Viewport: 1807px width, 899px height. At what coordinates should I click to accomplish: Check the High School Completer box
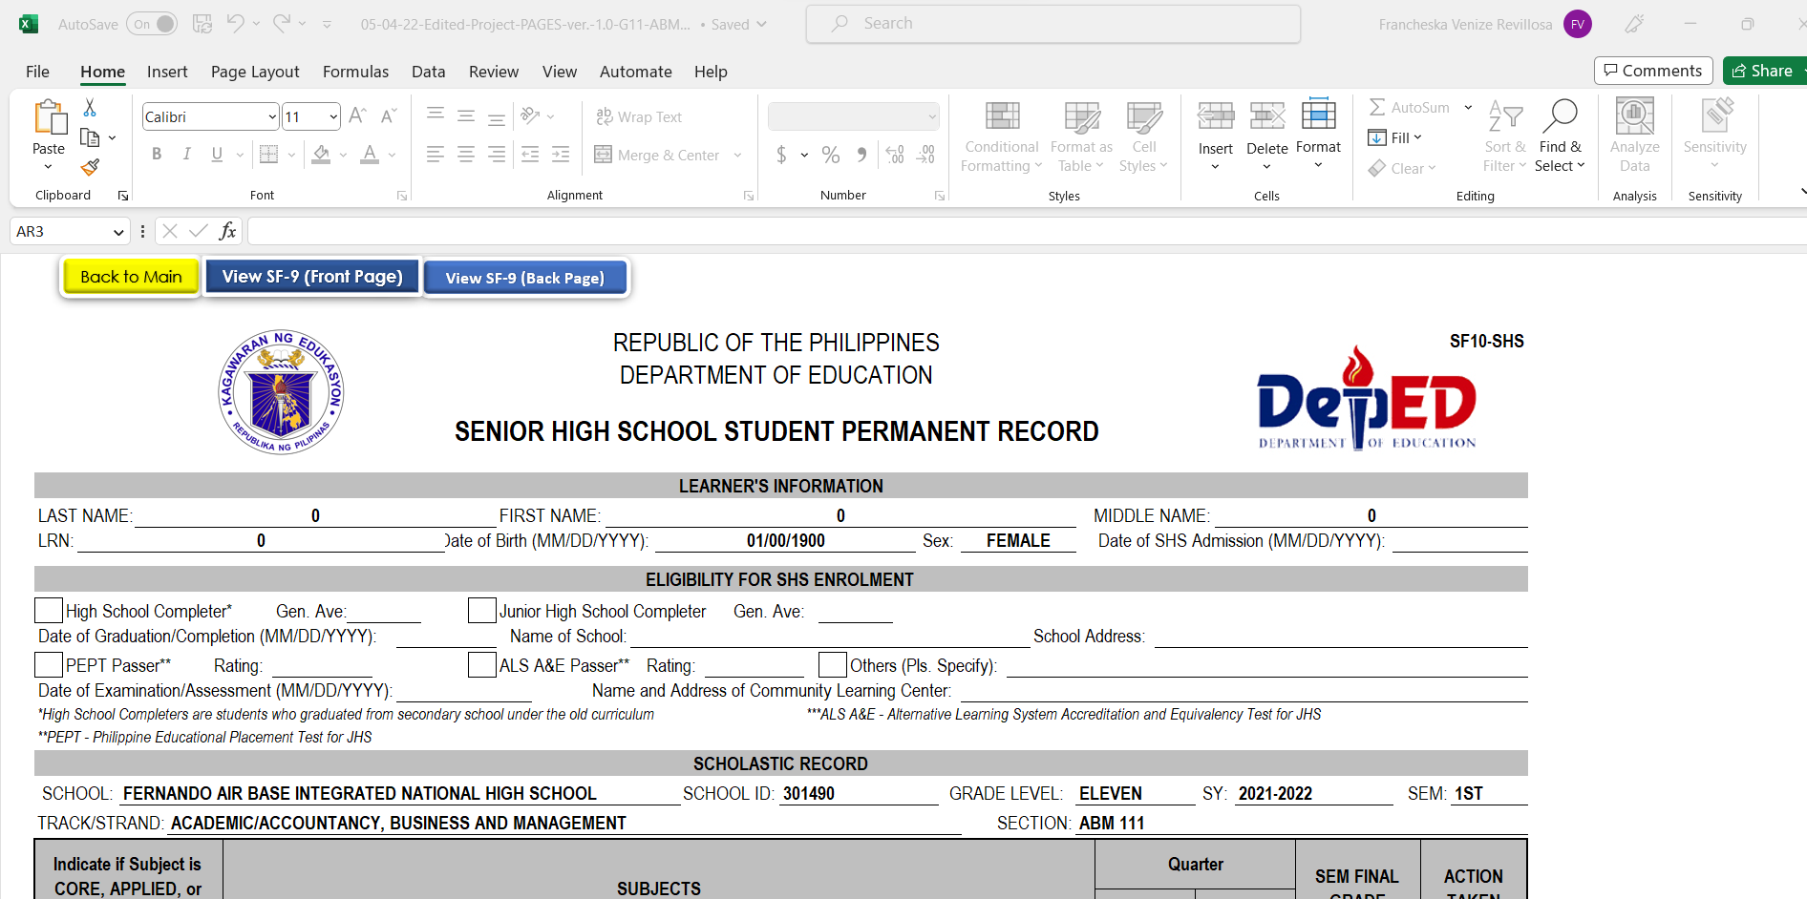tap(49, 611)
